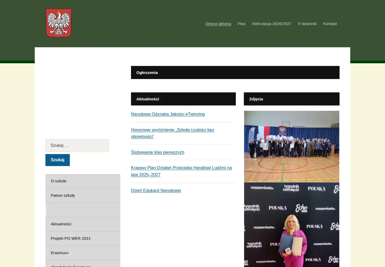Go to the Plan page

pyautogui.click(x=242, y=24)
